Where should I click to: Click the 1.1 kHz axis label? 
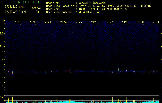point(2,34)
